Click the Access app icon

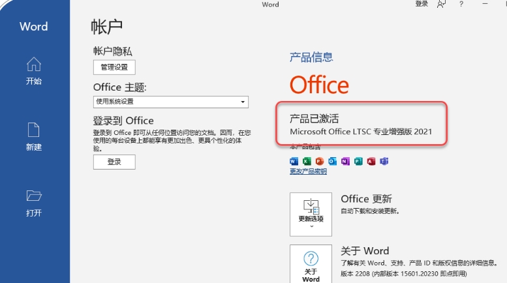pyautogui.click(x=371, y=161)
